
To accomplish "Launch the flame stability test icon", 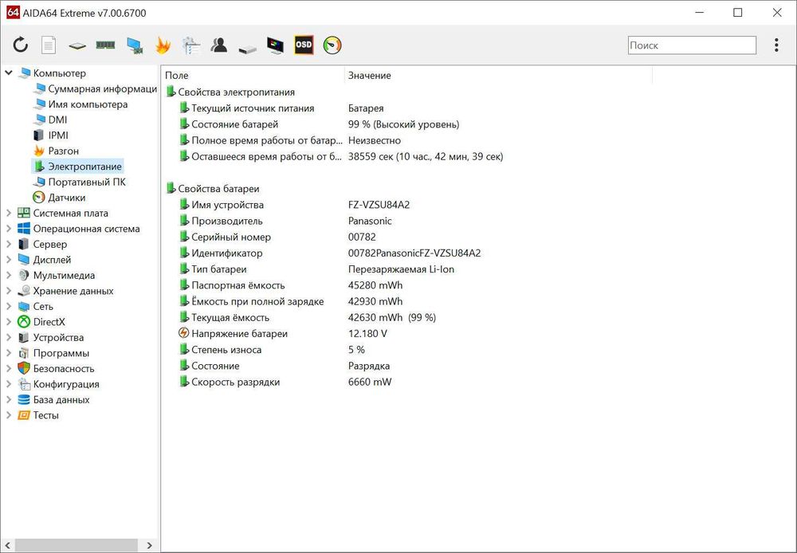I will point(163,45).
